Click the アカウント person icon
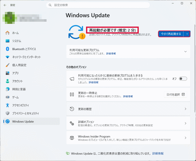The image size is (196, 161). pyautogui.click(x=7, y=81)
